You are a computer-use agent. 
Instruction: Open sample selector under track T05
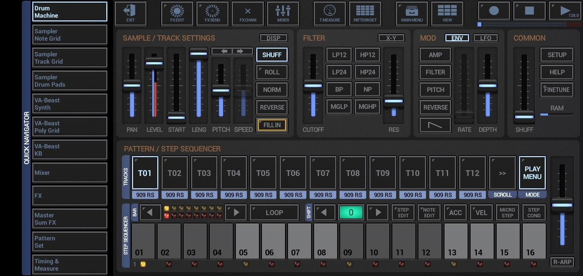tap(263, 195)
